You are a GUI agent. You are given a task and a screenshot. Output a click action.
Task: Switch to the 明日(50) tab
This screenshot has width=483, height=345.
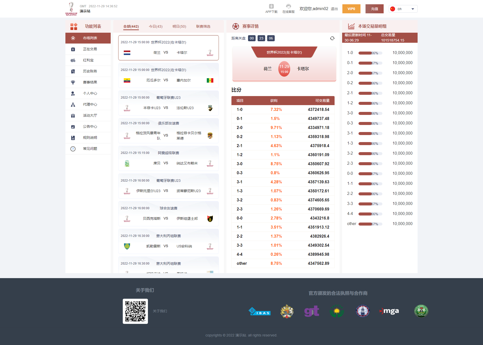[x=179, y=26]
